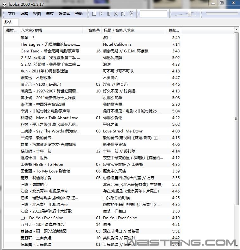Select the track 泡沫
This screenshot has width=240, height=250.
[x=92, y=64]
